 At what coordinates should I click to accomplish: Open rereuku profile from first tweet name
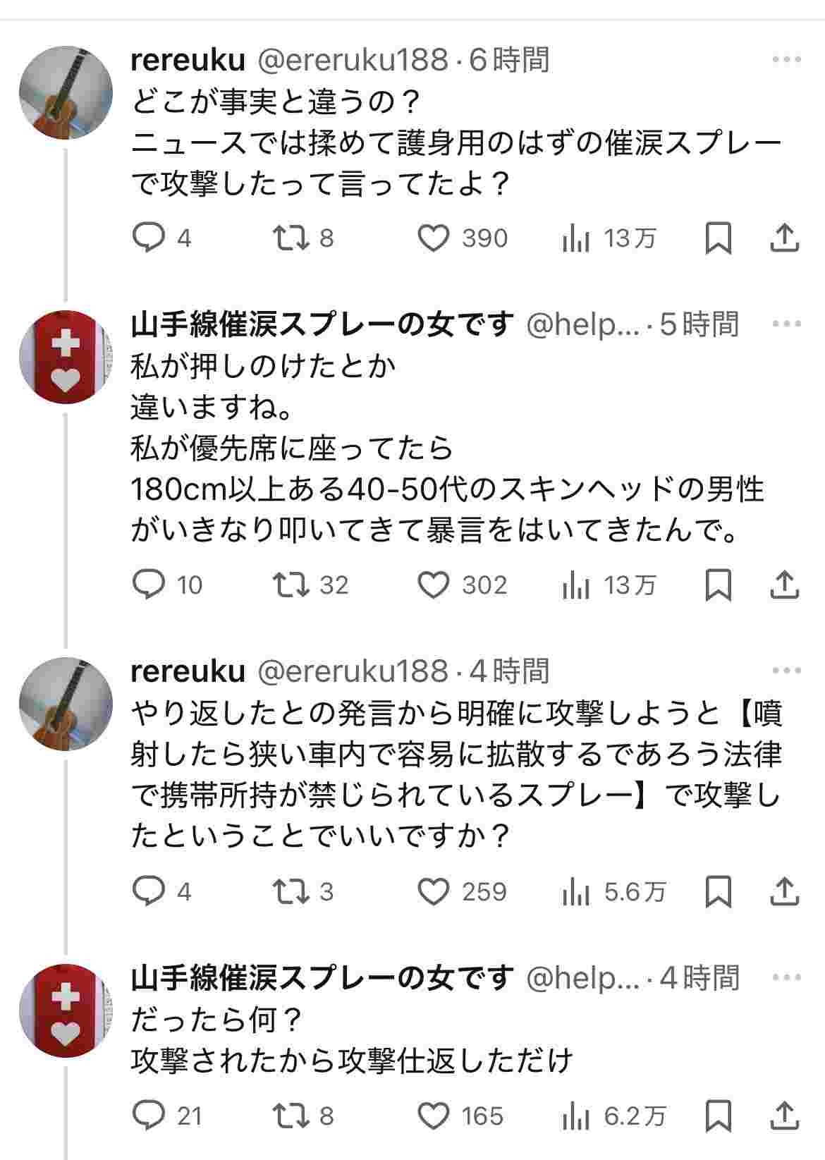(x=188, y=60)
